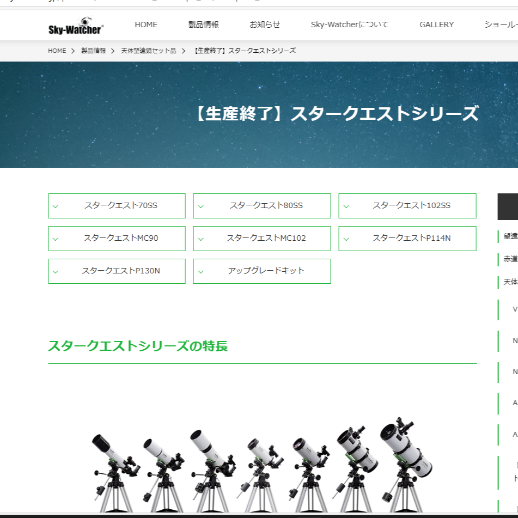Click chevron beside アップグレードキット
The width and height of the screenshot is (518, 518).
(201, 272)
